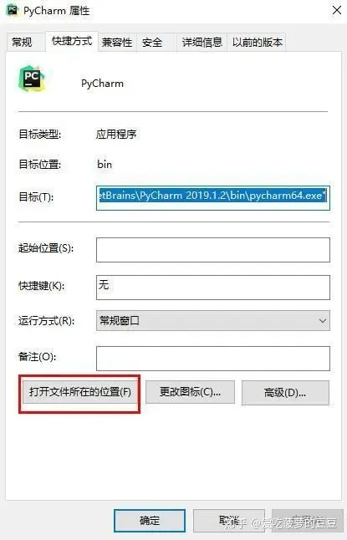Screen dimensions: 347x540
Task: Focus the 起始位置(S) input field
Action: click(x=213, y=250)
